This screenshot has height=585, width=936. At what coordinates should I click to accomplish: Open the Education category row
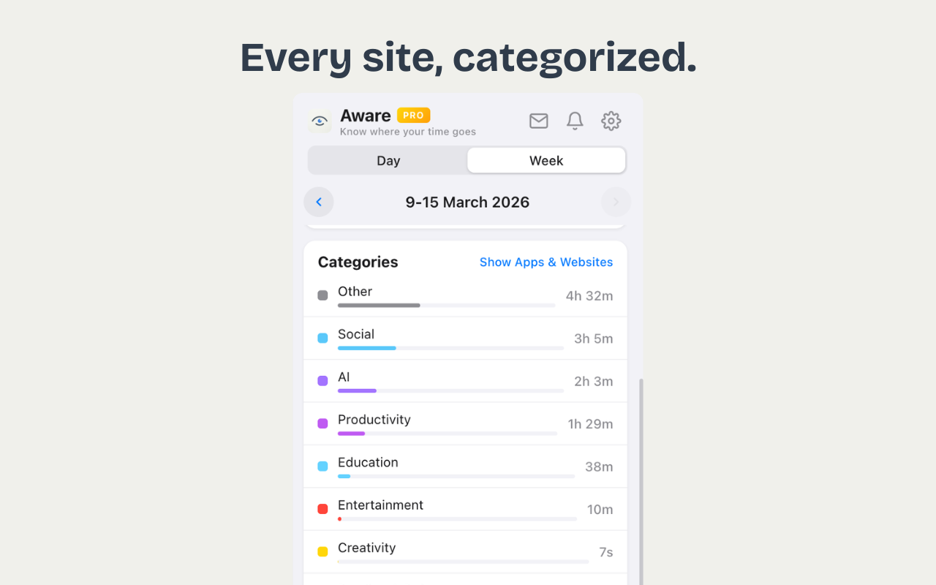click(465, 467)
